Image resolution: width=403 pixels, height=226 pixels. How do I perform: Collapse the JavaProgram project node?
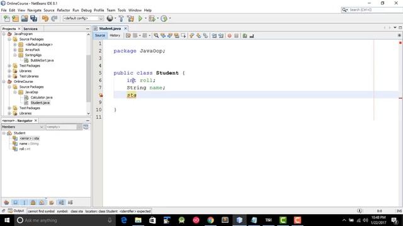(x=4, y=34)
